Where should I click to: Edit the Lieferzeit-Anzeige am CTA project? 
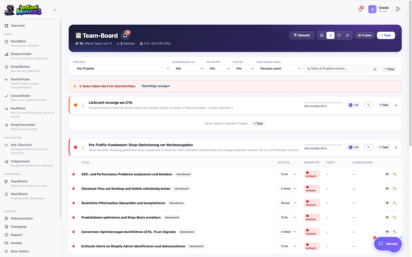[x=368, y=105]
